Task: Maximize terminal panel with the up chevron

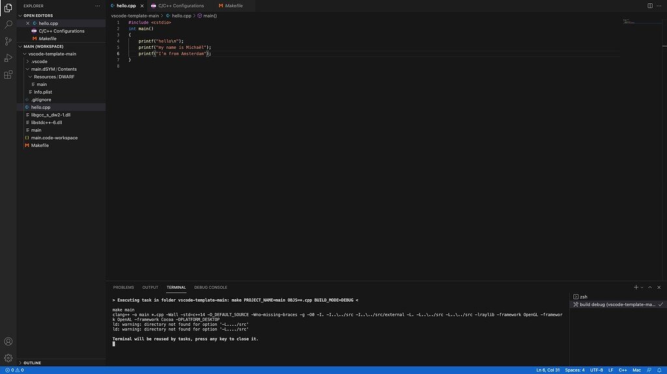Action: 649,287
